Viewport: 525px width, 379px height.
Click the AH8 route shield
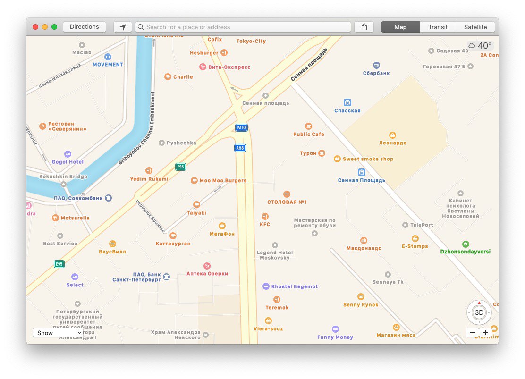point(240,148)
